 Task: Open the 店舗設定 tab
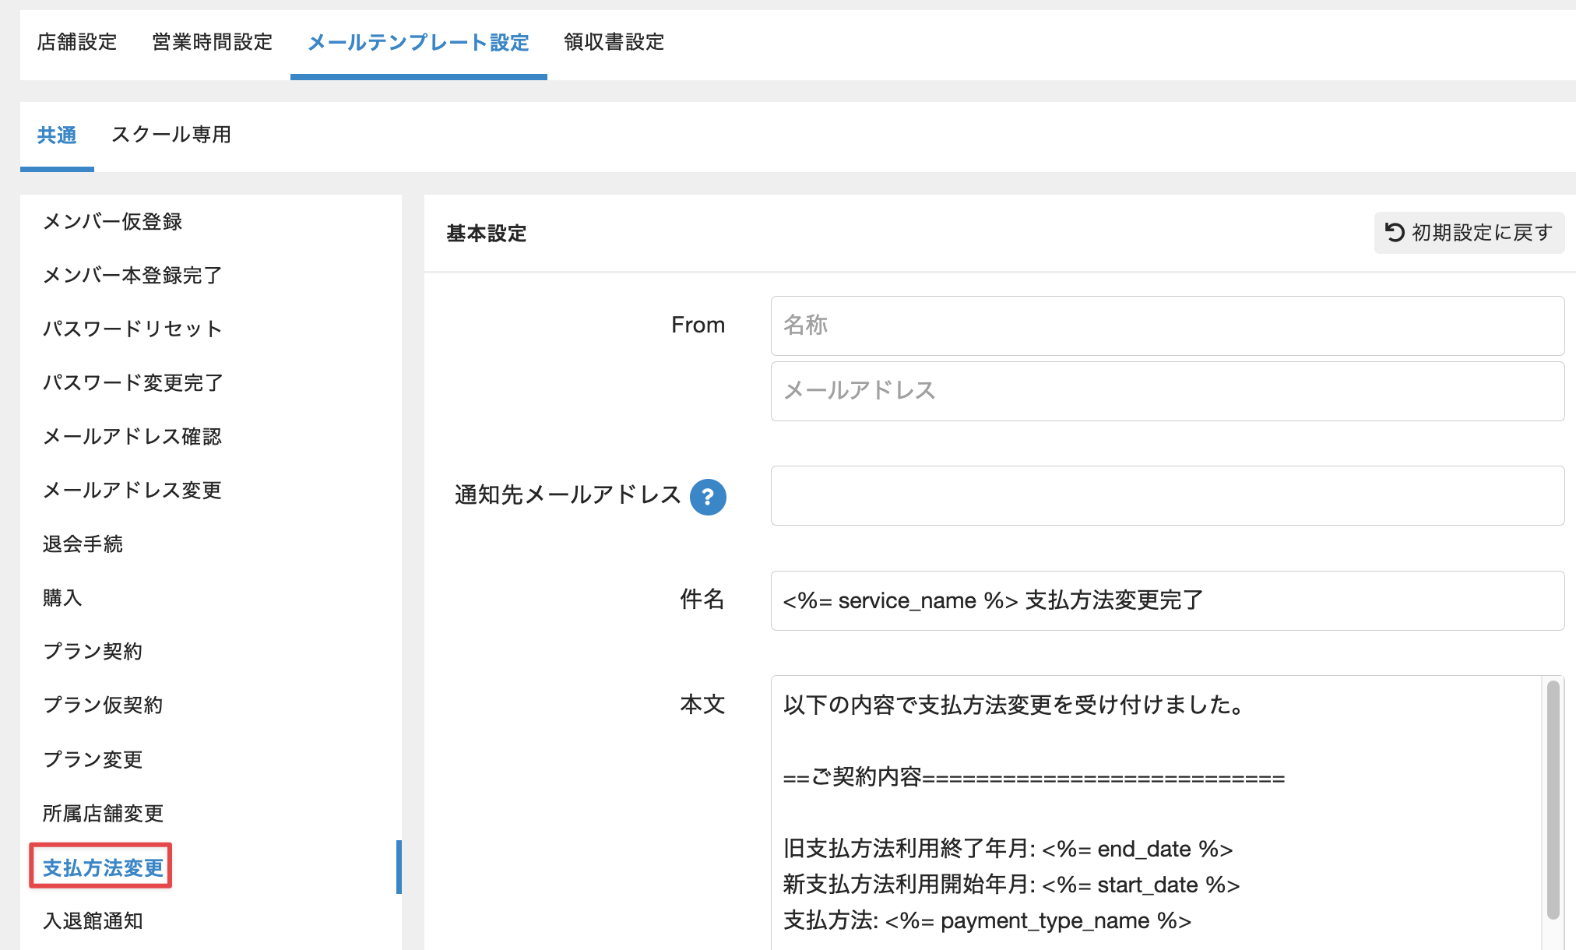77,42
